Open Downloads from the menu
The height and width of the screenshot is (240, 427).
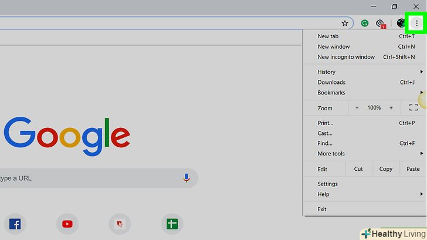point(365,82)
